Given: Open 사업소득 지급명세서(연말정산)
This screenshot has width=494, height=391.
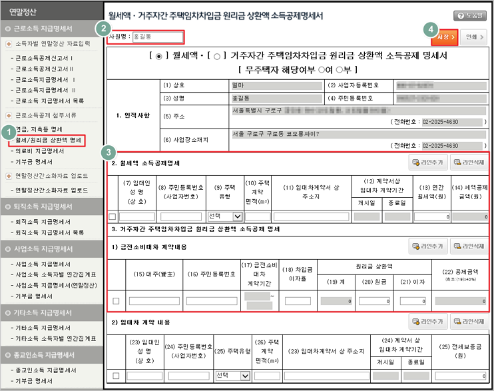Looking at the screenshot, I should 57,285.
